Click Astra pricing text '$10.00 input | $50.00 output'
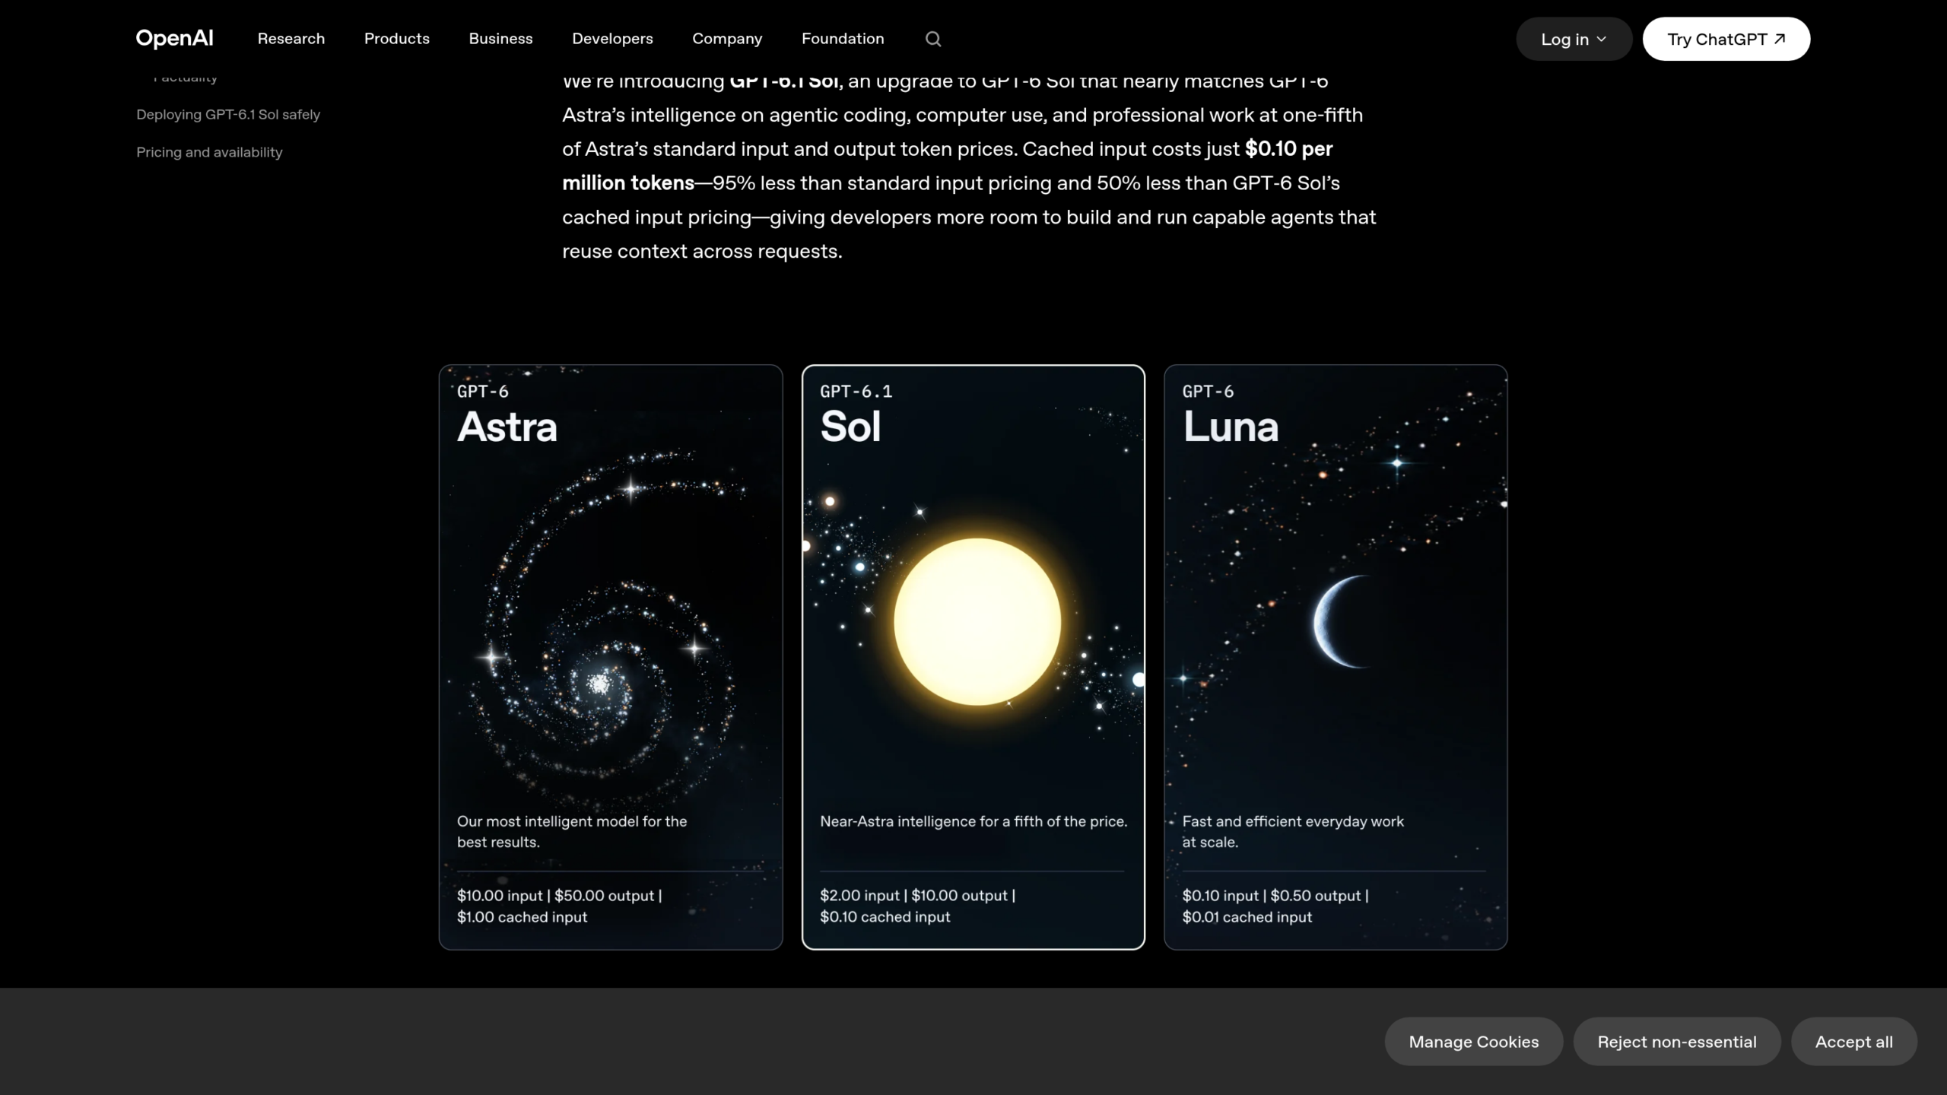Viewport: 1947px width, 1095px height. pyautogui.click(x=555, y=896)
